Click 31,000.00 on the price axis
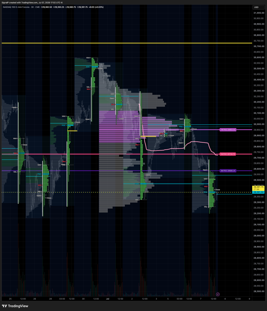The width and height of the screenshot is (267, 311). (258, 13)
